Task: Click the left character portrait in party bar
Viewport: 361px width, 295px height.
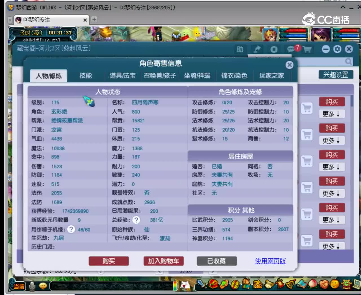Action: [270, 35]
